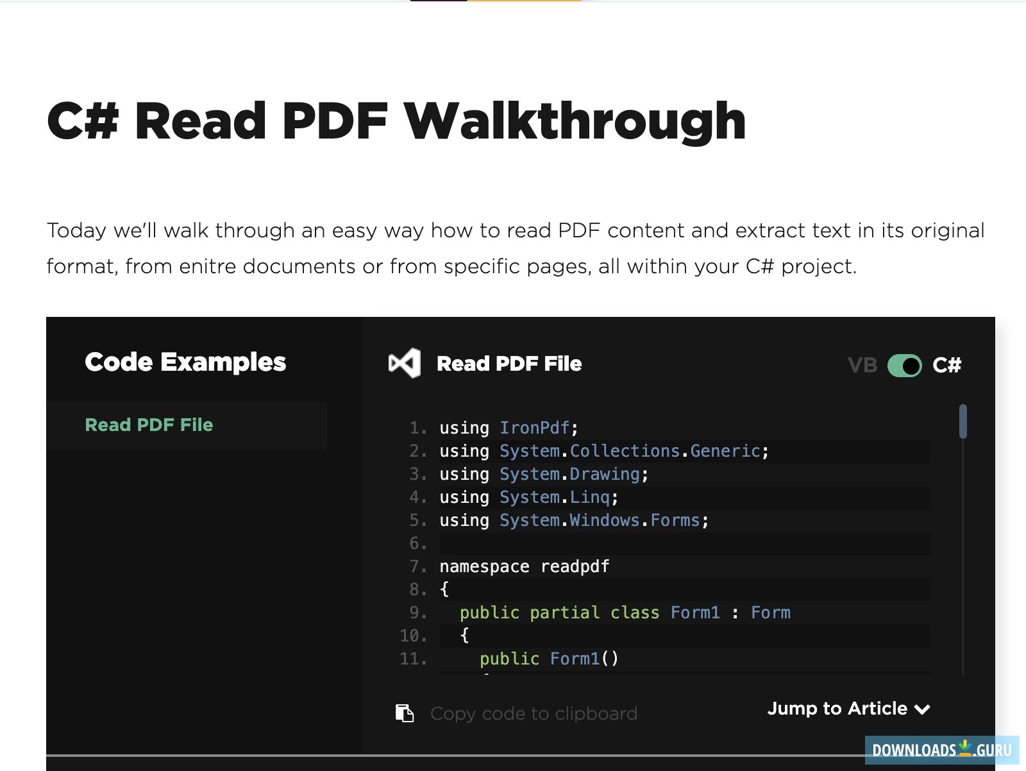The height and width of the screenshot is (771, 1026).
Task: Open the Jump to Article dropdown arrow
Action: pos(923,709)
